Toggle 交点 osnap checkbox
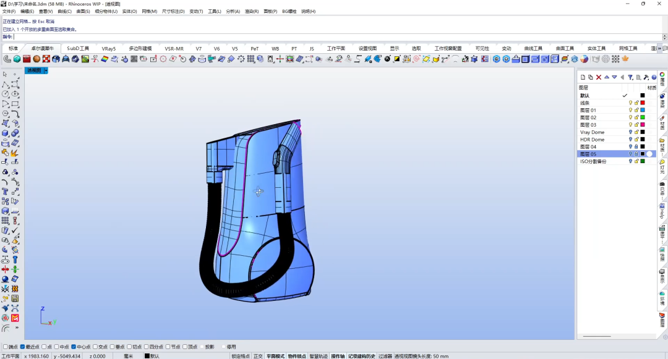 [95, 347]
